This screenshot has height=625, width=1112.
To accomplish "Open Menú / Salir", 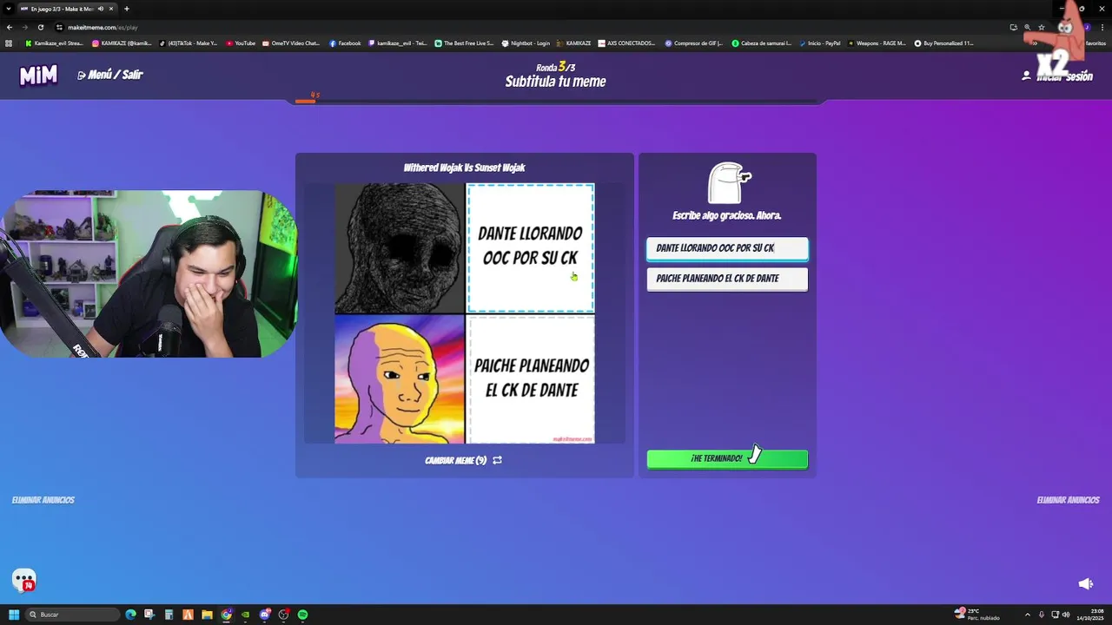I will tap(110, 75).
